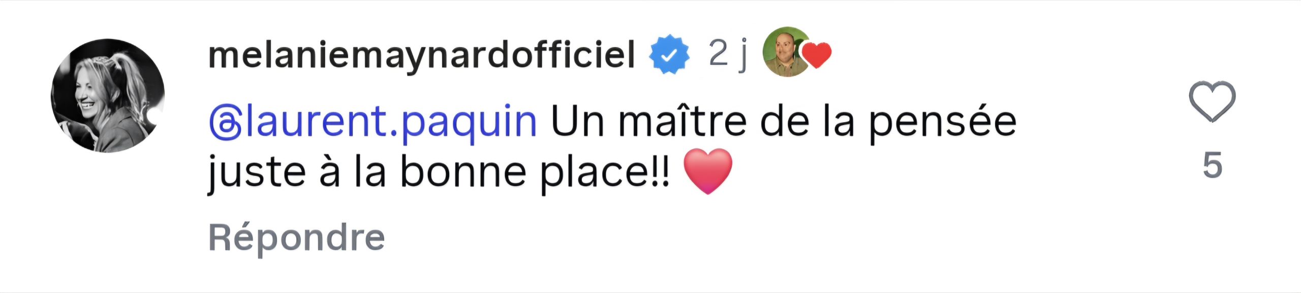The width and height of the screenshot is (1301, 293).
Task: Open the melaniemaynardofficiel username profile link
Action: 422,55
